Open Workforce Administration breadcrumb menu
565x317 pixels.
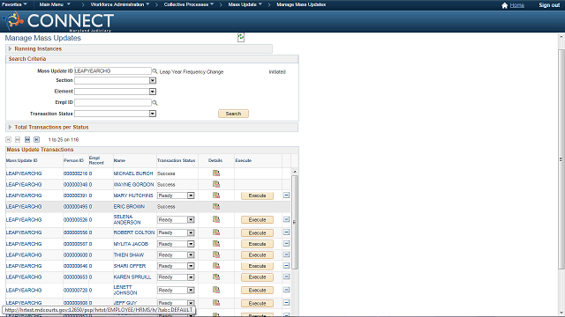[x=120, y=4]
